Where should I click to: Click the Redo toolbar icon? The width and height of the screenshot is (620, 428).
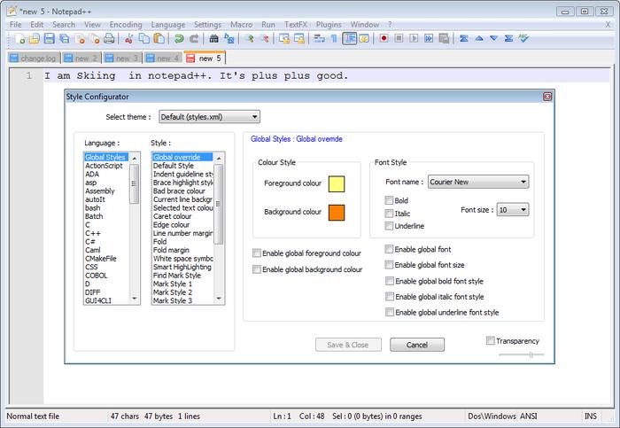[x=194, y=38]
